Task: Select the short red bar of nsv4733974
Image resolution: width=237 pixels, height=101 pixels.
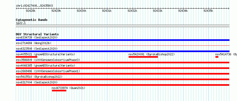Action: 59,91
